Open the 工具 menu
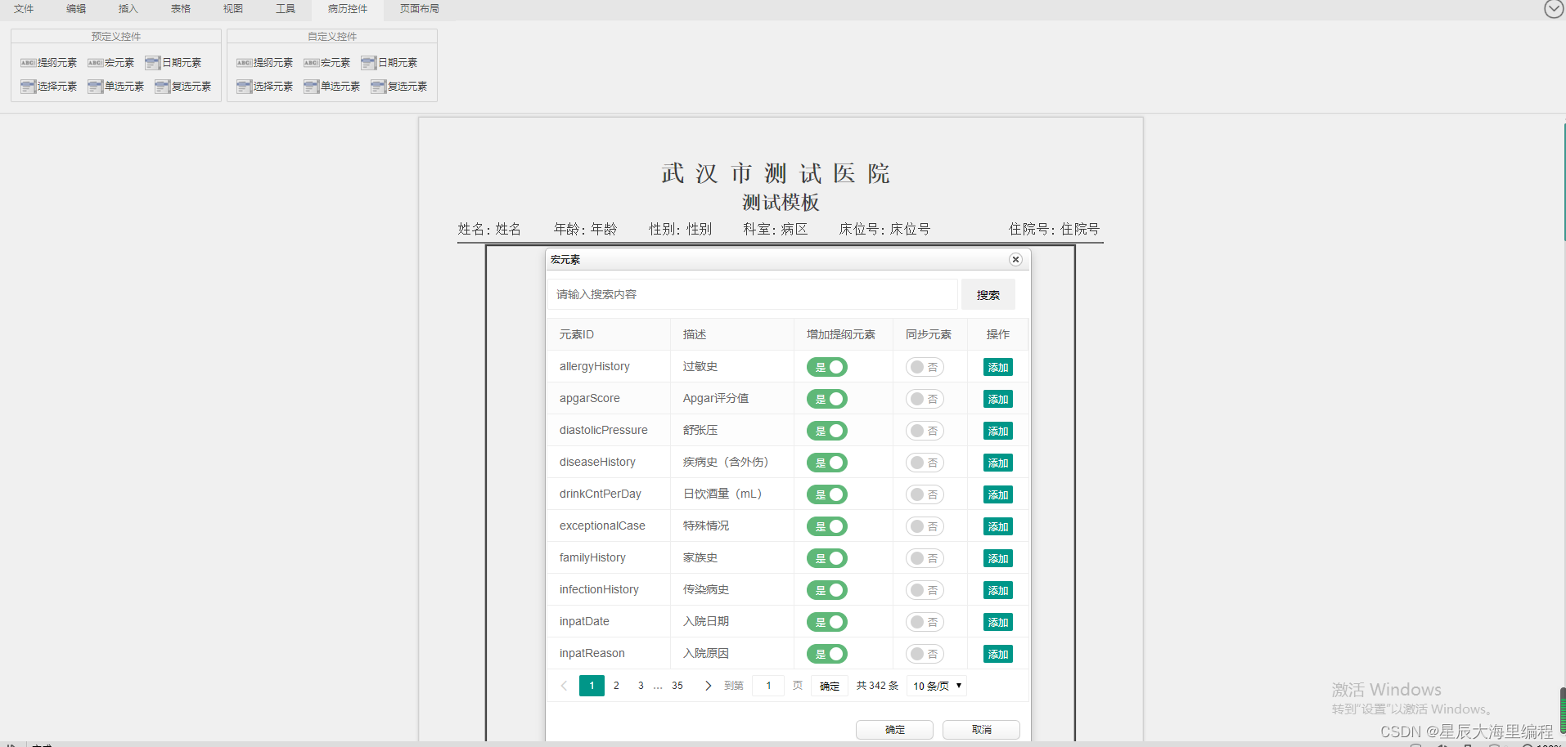 [286, 9]
